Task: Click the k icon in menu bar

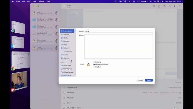Action: pyautogui.click(x=129, y=2)
